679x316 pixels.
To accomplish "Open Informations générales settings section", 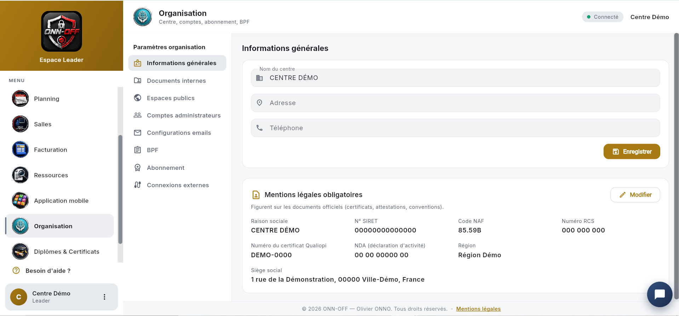I will (x=177, y=63).
